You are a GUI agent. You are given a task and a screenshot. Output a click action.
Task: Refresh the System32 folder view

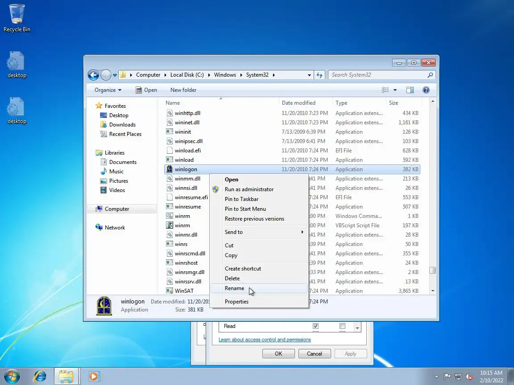tap(319, 75)
